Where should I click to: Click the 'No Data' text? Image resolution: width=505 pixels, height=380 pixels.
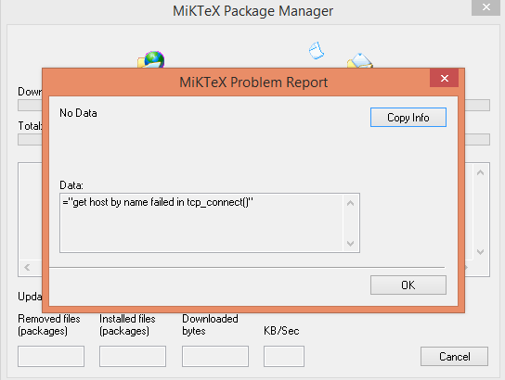(x=78, y=113)
